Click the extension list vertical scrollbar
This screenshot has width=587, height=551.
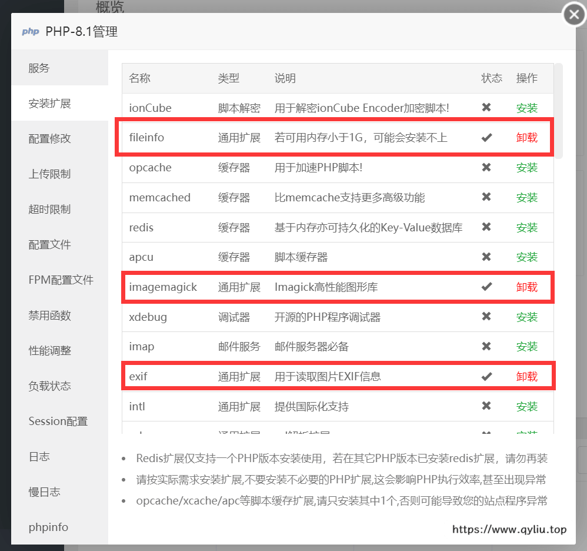[559, 111]
